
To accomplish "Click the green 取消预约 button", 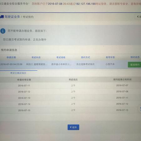I will click(134, 65).
